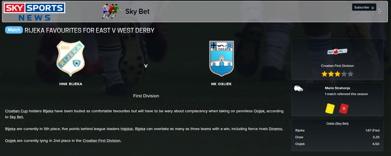Select the Rijeka 1.67 (Fav) odds row
This screenshot has width=391, height=156.
point(337,131)
